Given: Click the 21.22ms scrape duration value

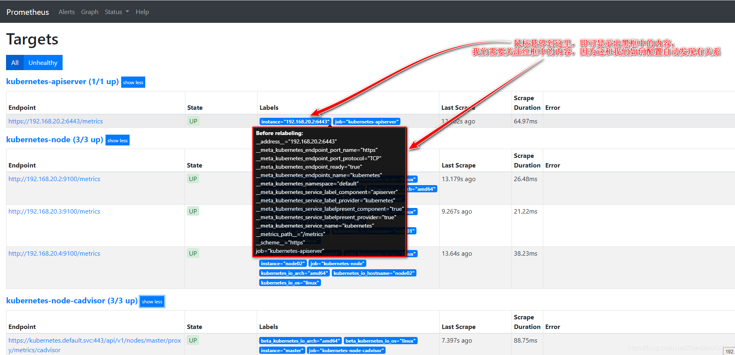Looking at the screenshot, I should [526, 211].
